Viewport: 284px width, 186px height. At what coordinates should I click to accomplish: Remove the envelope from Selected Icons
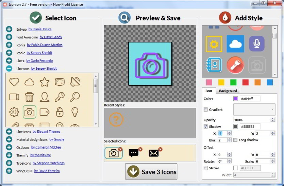pos(160,149)
